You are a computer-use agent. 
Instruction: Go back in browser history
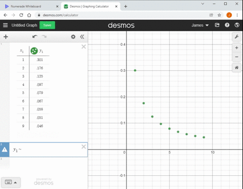(x=6, y=15)
